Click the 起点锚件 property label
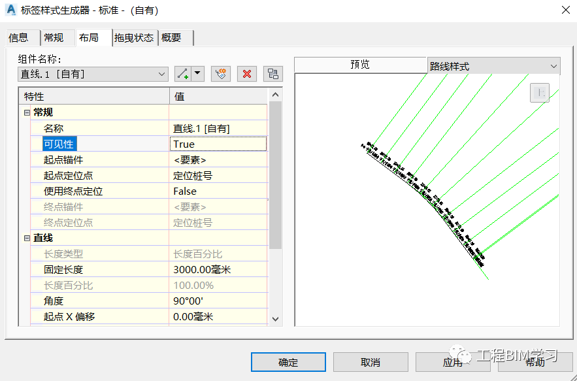This screenshot has width=577, height=381. 63,159
